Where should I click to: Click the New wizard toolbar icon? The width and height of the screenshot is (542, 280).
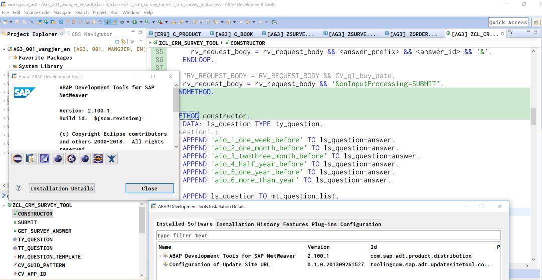coord(5,22)
